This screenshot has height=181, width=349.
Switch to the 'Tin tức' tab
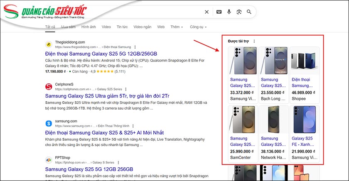122,27
